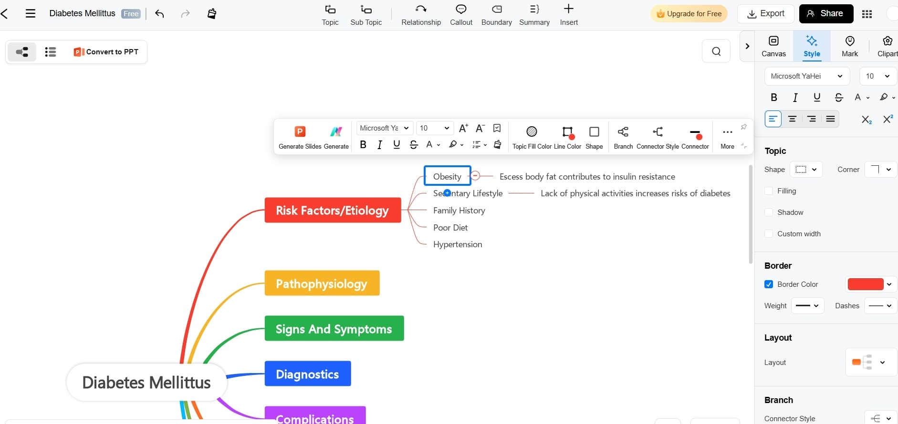This screenshot has height=424, width=898.
Task: Switch to outline list view
Action: pos(50,52)
